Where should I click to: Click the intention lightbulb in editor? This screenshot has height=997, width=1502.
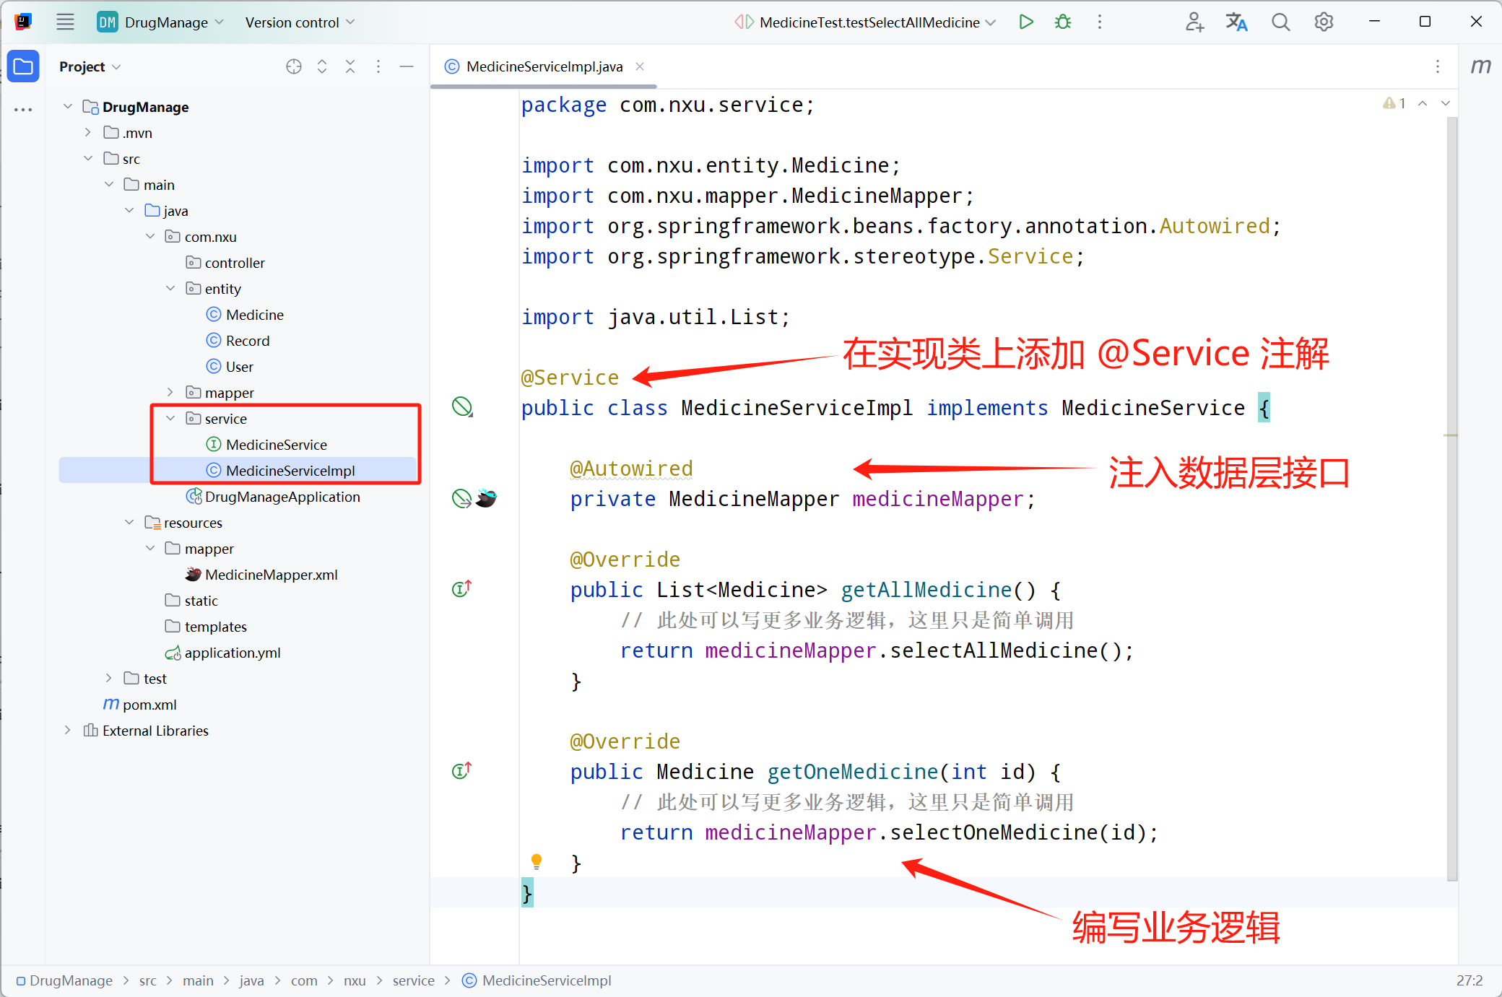pyautogui.click(x=537, y=861)
